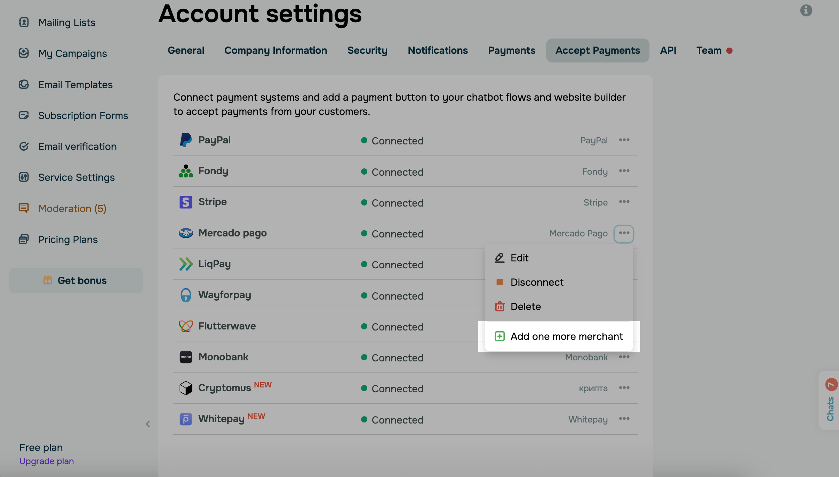839x477 pixels.
Task: Click the Subscription Forms sidebar icon
Action: [24, 115]
